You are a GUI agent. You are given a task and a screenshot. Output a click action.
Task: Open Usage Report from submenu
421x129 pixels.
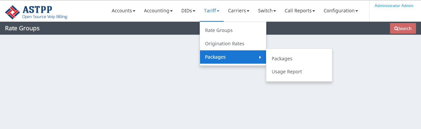click(299, 72)
